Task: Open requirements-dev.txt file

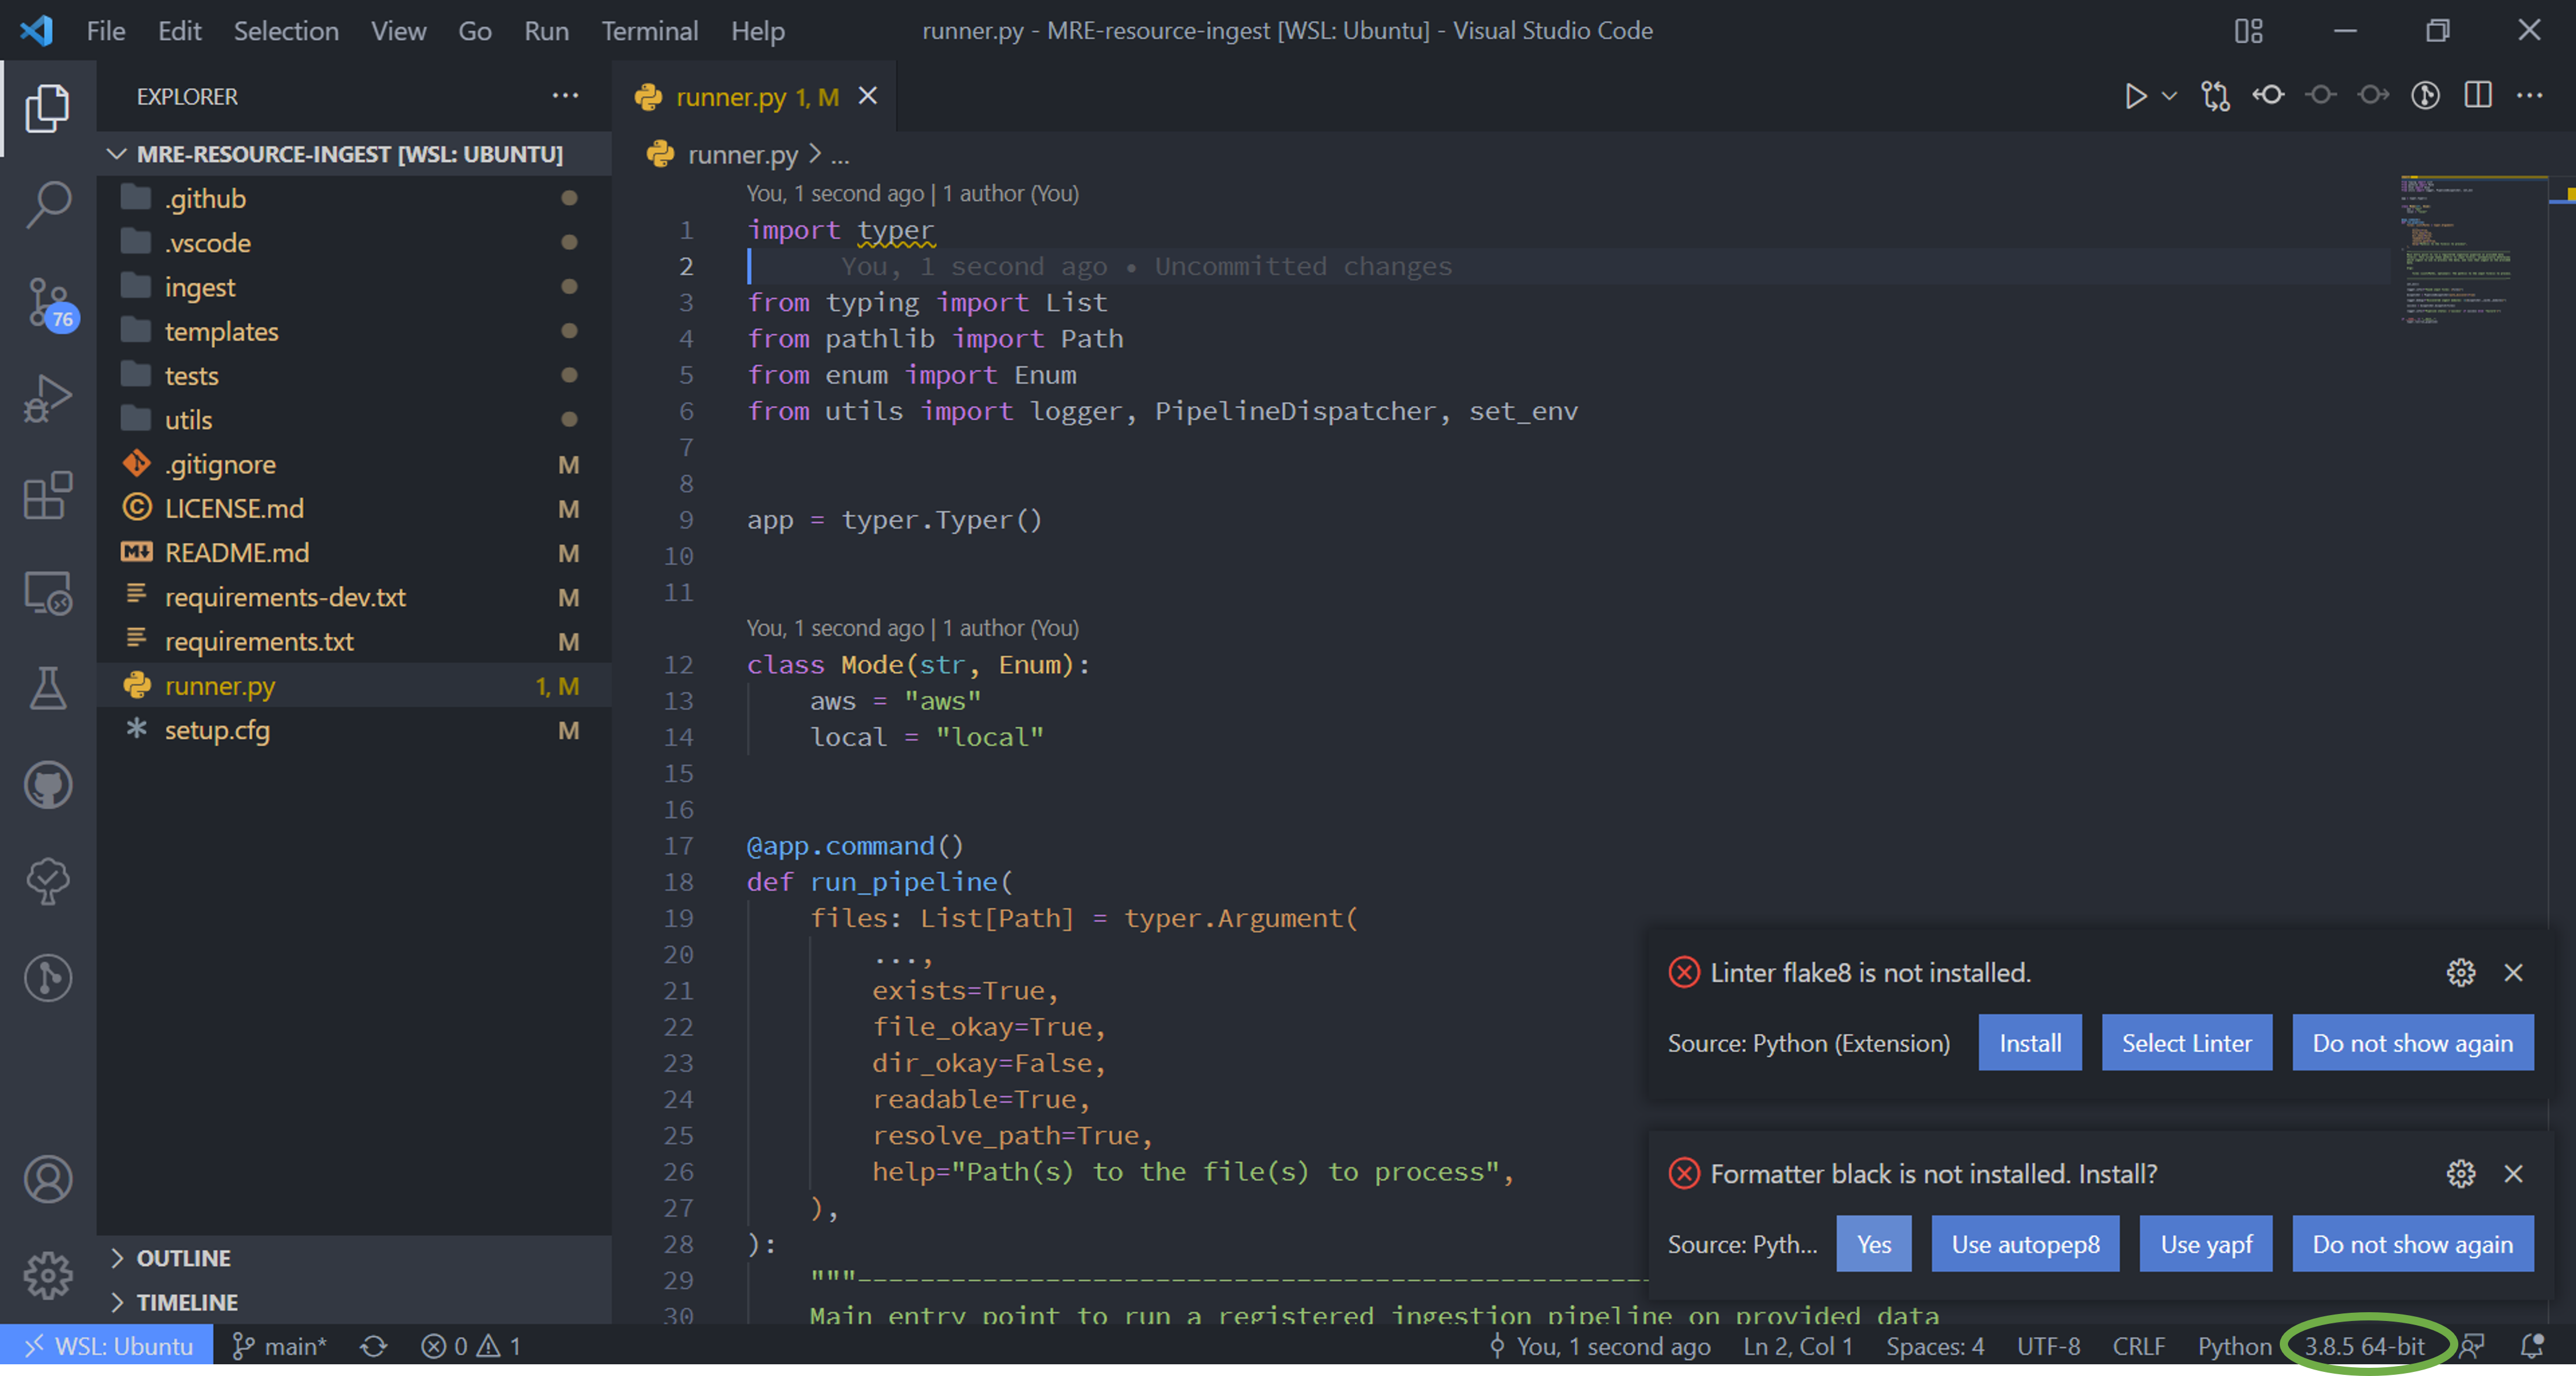Action: coord(354,597)
